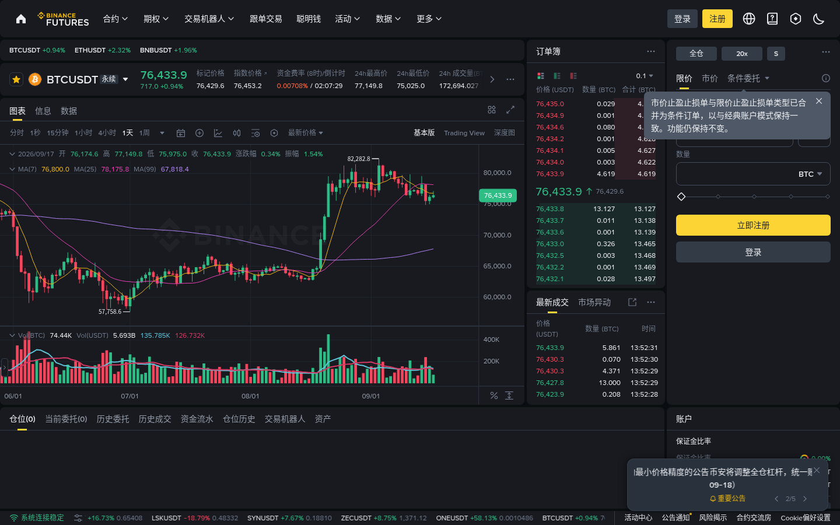
Task: Open chart layout grid icon
Action: (x=492, y=110)
